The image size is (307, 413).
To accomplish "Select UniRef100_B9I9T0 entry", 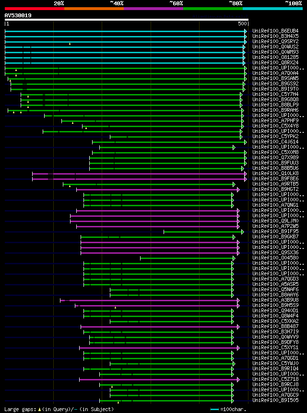I will [275, 89].
